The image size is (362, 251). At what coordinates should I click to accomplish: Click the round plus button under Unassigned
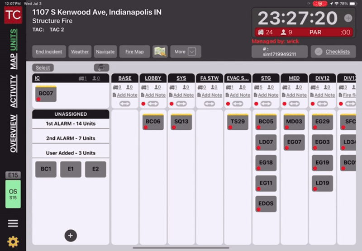(71, 235)
